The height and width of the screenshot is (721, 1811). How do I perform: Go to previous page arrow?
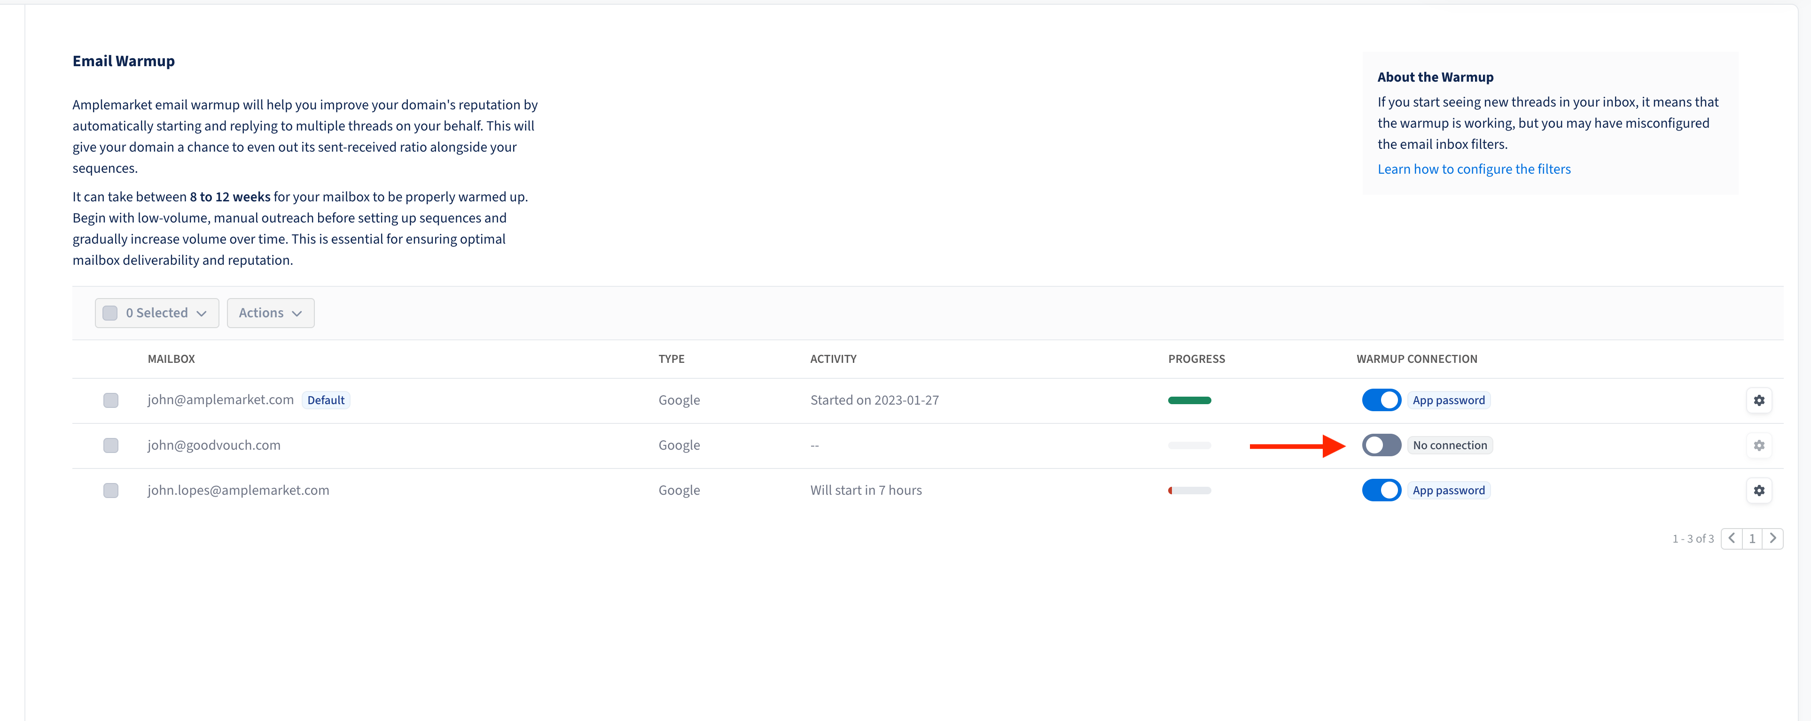[x=1732, y=538]
